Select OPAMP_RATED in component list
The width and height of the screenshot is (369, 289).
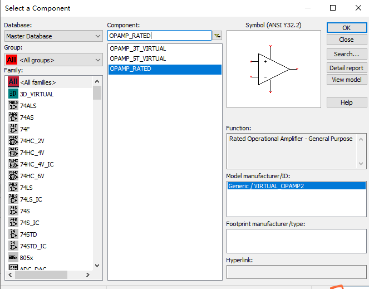click(165, 69)
